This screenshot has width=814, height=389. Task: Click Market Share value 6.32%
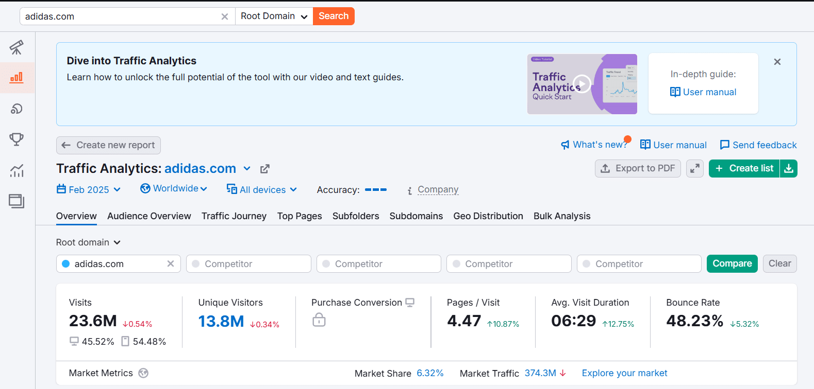pos(430,373)
